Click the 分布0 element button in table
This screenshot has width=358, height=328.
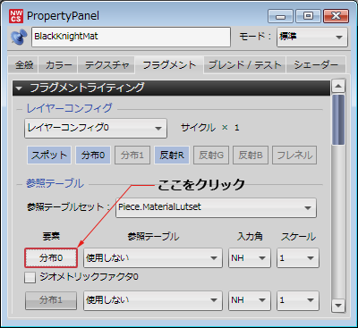point(51,257)
